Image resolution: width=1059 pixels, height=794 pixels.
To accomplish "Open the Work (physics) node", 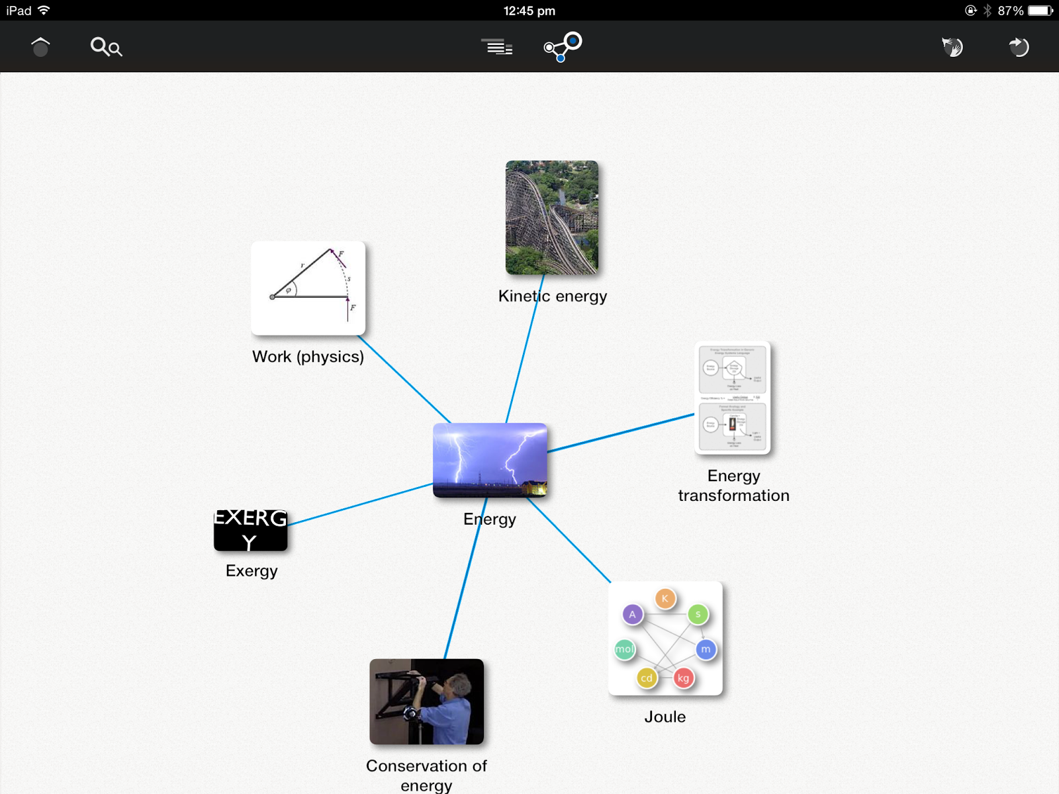I will [x=308, y=287].
